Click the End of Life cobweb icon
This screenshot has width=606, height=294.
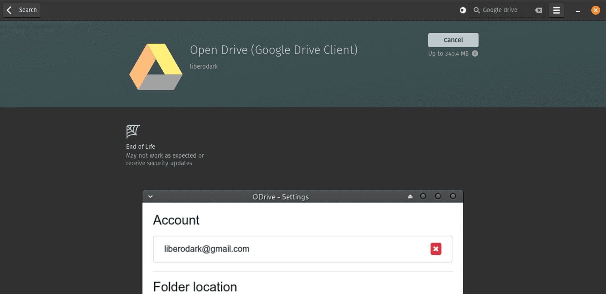coord(133,131)
